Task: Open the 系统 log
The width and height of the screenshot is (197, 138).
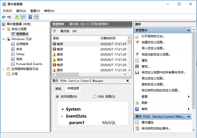Action: [19, 59]
